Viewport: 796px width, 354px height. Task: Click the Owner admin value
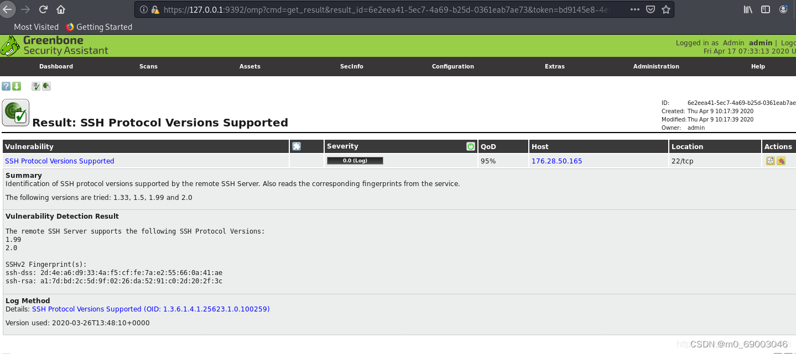click(x=696, y=128)
